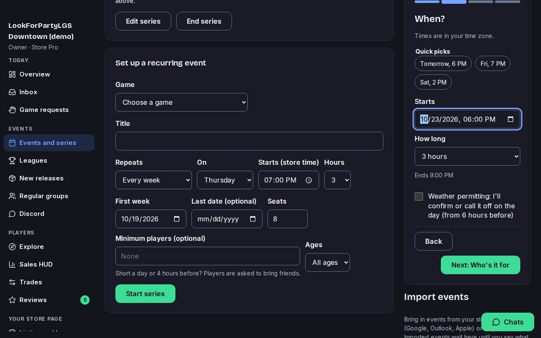541x338 pixels.
Task: Open the clock icon in the Starts time field
Action: tap(309, 180)
